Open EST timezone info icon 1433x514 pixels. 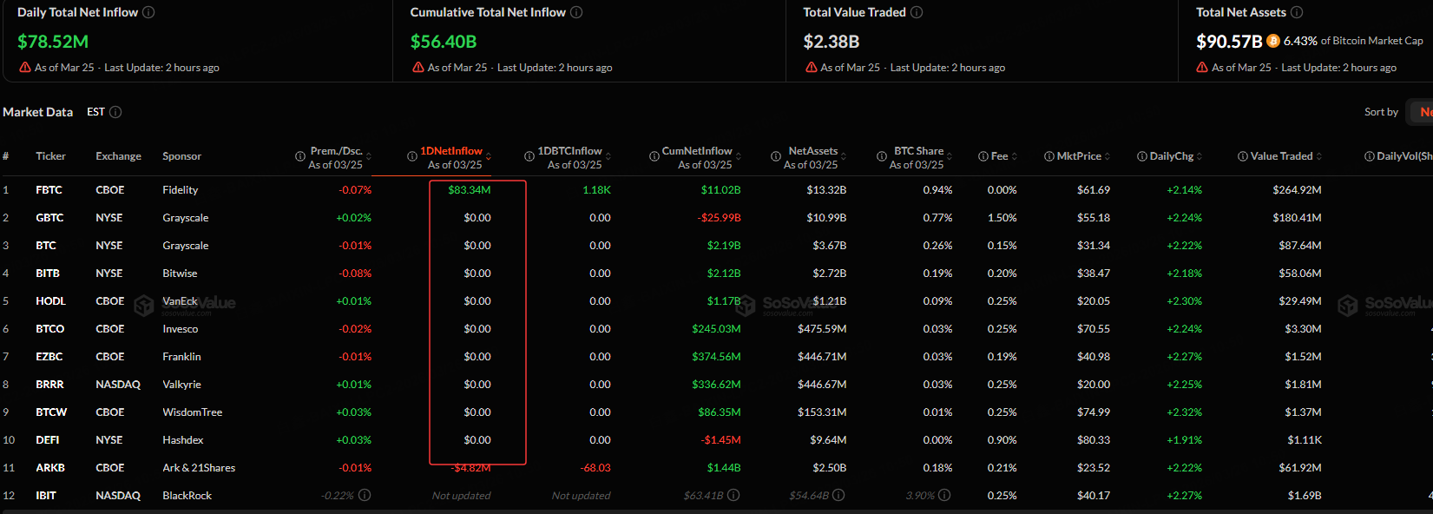[115, 112]
